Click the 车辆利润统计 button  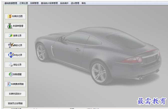(x=15, y=94)
